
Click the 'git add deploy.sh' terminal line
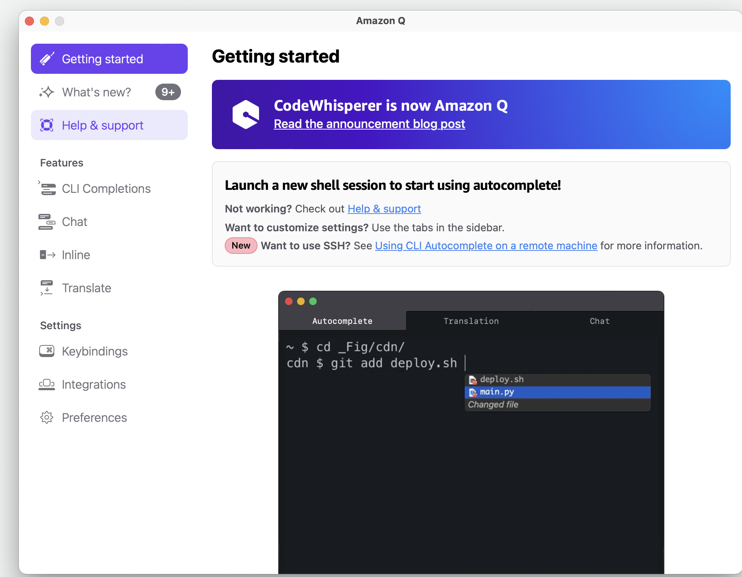(x=372, y=363)
